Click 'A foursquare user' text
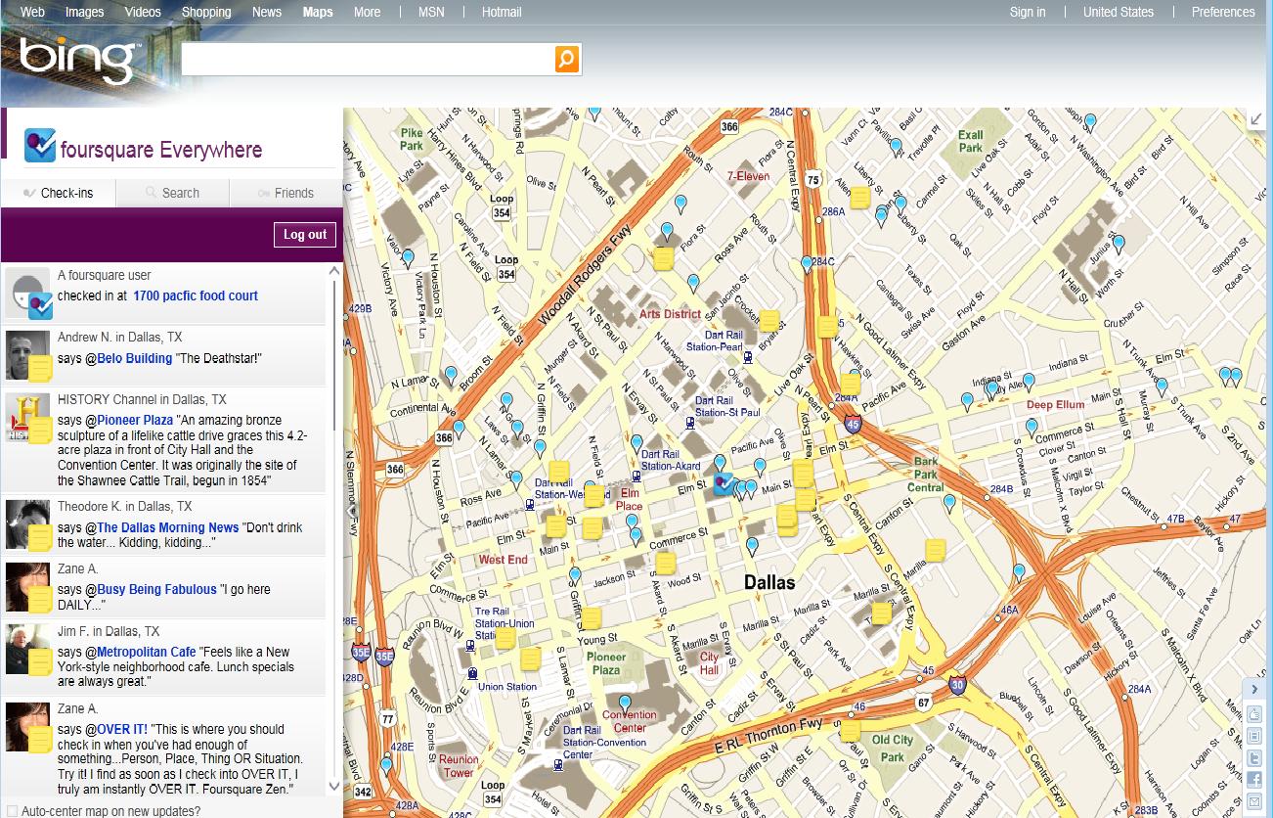Viewport: 1273px width, 818px height. point(105,275)
